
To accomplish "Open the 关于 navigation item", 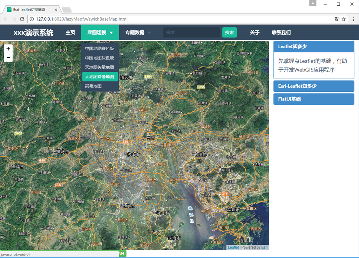I will click(x=255, y=33).
